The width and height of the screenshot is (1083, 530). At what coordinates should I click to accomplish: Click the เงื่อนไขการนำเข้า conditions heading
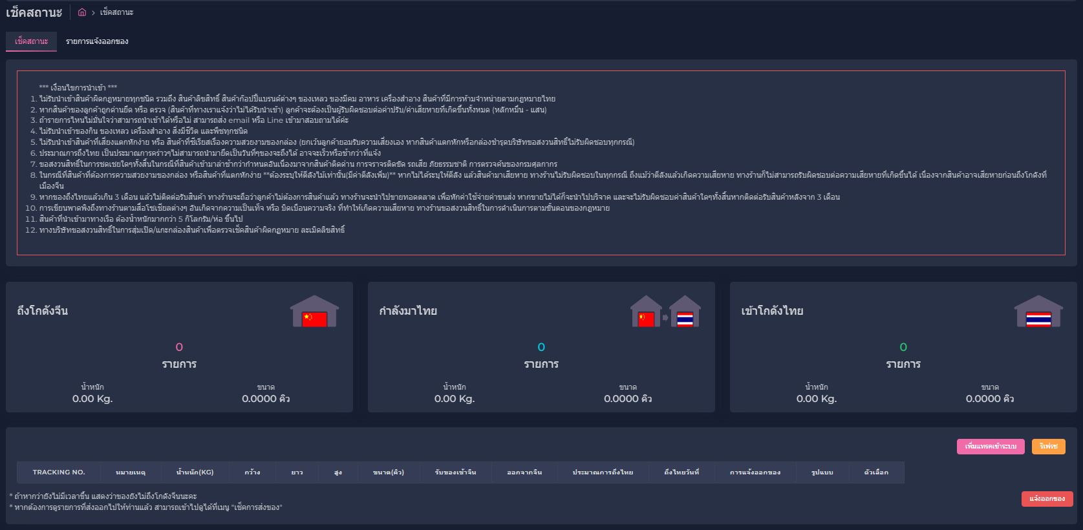pos(78,88)
